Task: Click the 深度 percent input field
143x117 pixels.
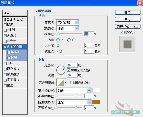Action: pyautogui.click(x=89, y=34)
